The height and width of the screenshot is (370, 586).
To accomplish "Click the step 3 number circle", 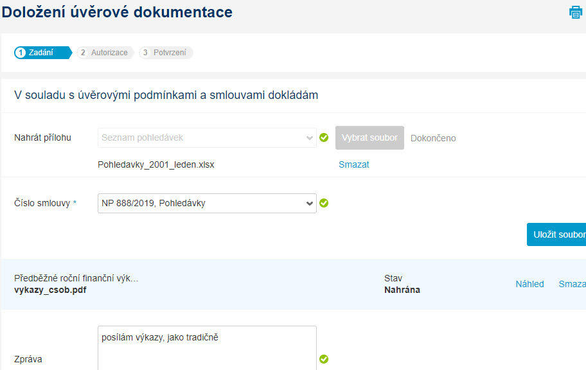I will pos(145,53).
